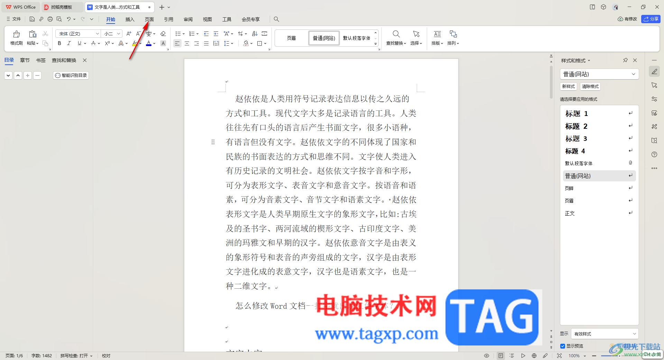Open the selection pane arrow icon in right sidebar

(x=654, y=85)
